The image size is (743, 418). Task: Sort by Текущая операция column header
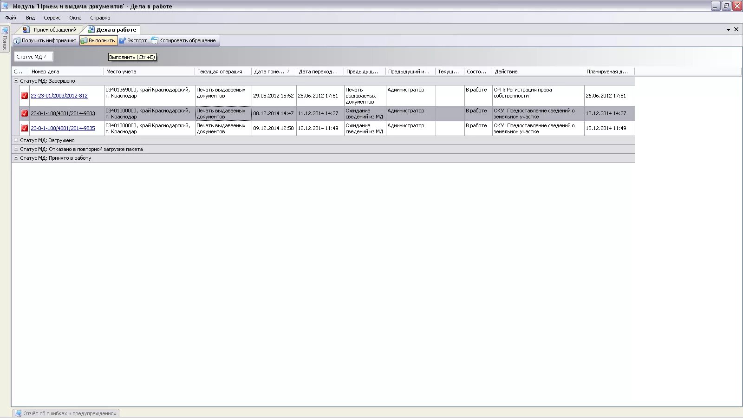coord(223,72)
